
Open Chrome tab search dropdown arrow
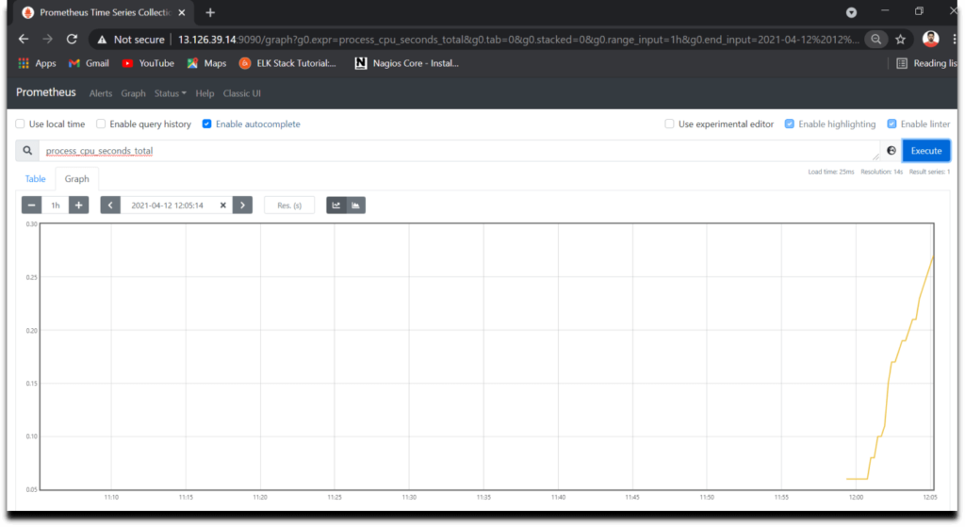click(x=851, y=12)
